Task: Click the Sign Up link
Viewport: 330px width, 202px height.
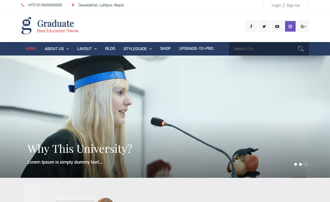Action: (x=293, y=5)
